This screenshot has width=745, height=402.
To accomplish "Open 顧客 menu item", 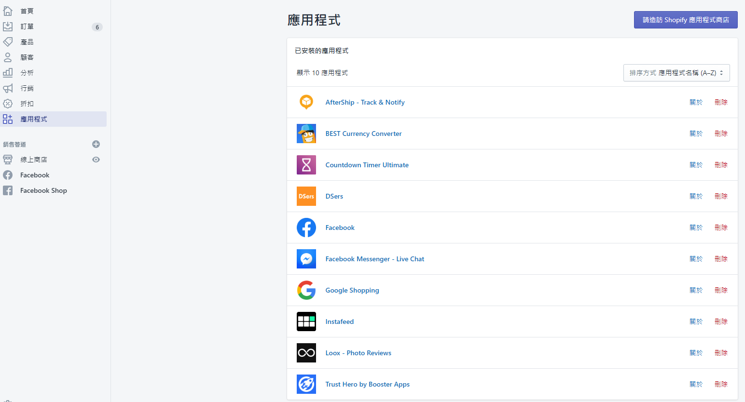I will [x=27, y=57].
